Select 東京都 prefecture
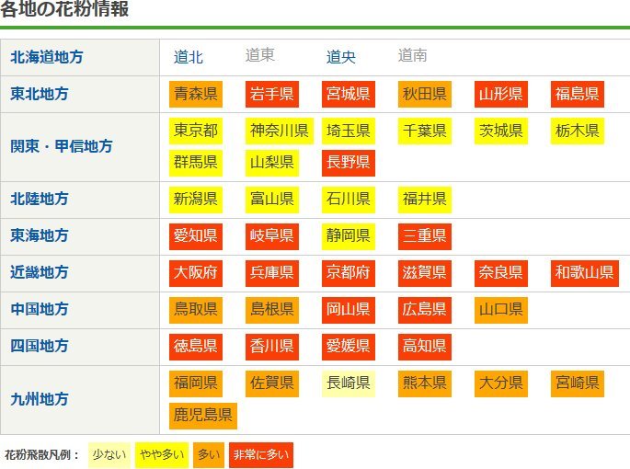Screen dimensions: 630x469 pos(195,131)
